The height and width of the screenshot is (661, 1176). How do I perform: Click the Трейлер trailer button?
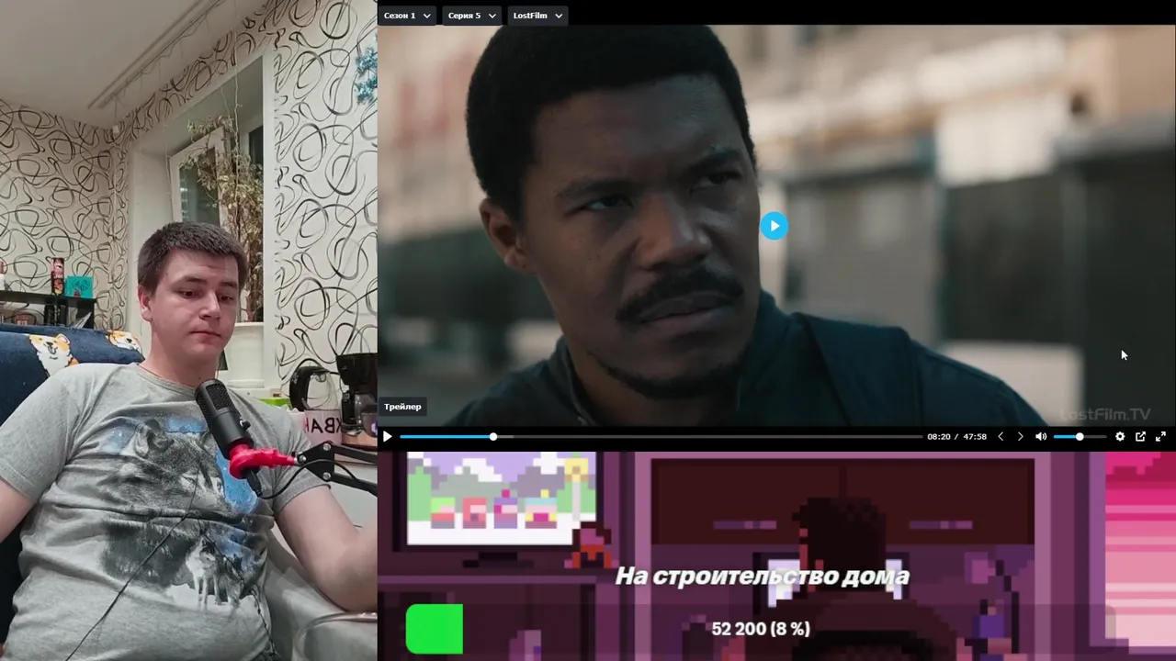click(x=402, y=407)
